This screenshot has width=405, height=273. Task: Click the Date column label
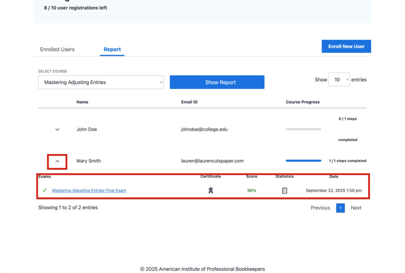(334, 177)
